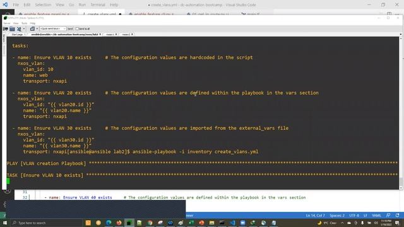Expand the arrow beside the wrench icon
This screenshot has width=404, height=227.
(x=24, y=29)
